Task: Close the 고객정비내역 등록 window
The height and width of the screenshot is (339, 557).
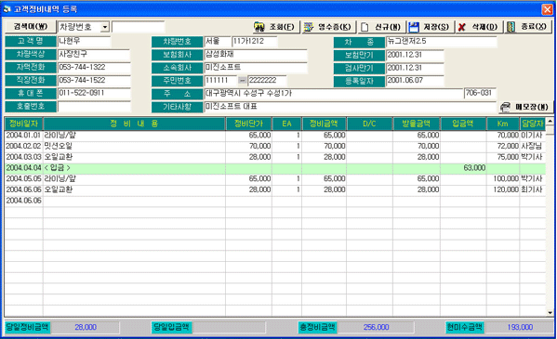Action: (x=547, y=9)
